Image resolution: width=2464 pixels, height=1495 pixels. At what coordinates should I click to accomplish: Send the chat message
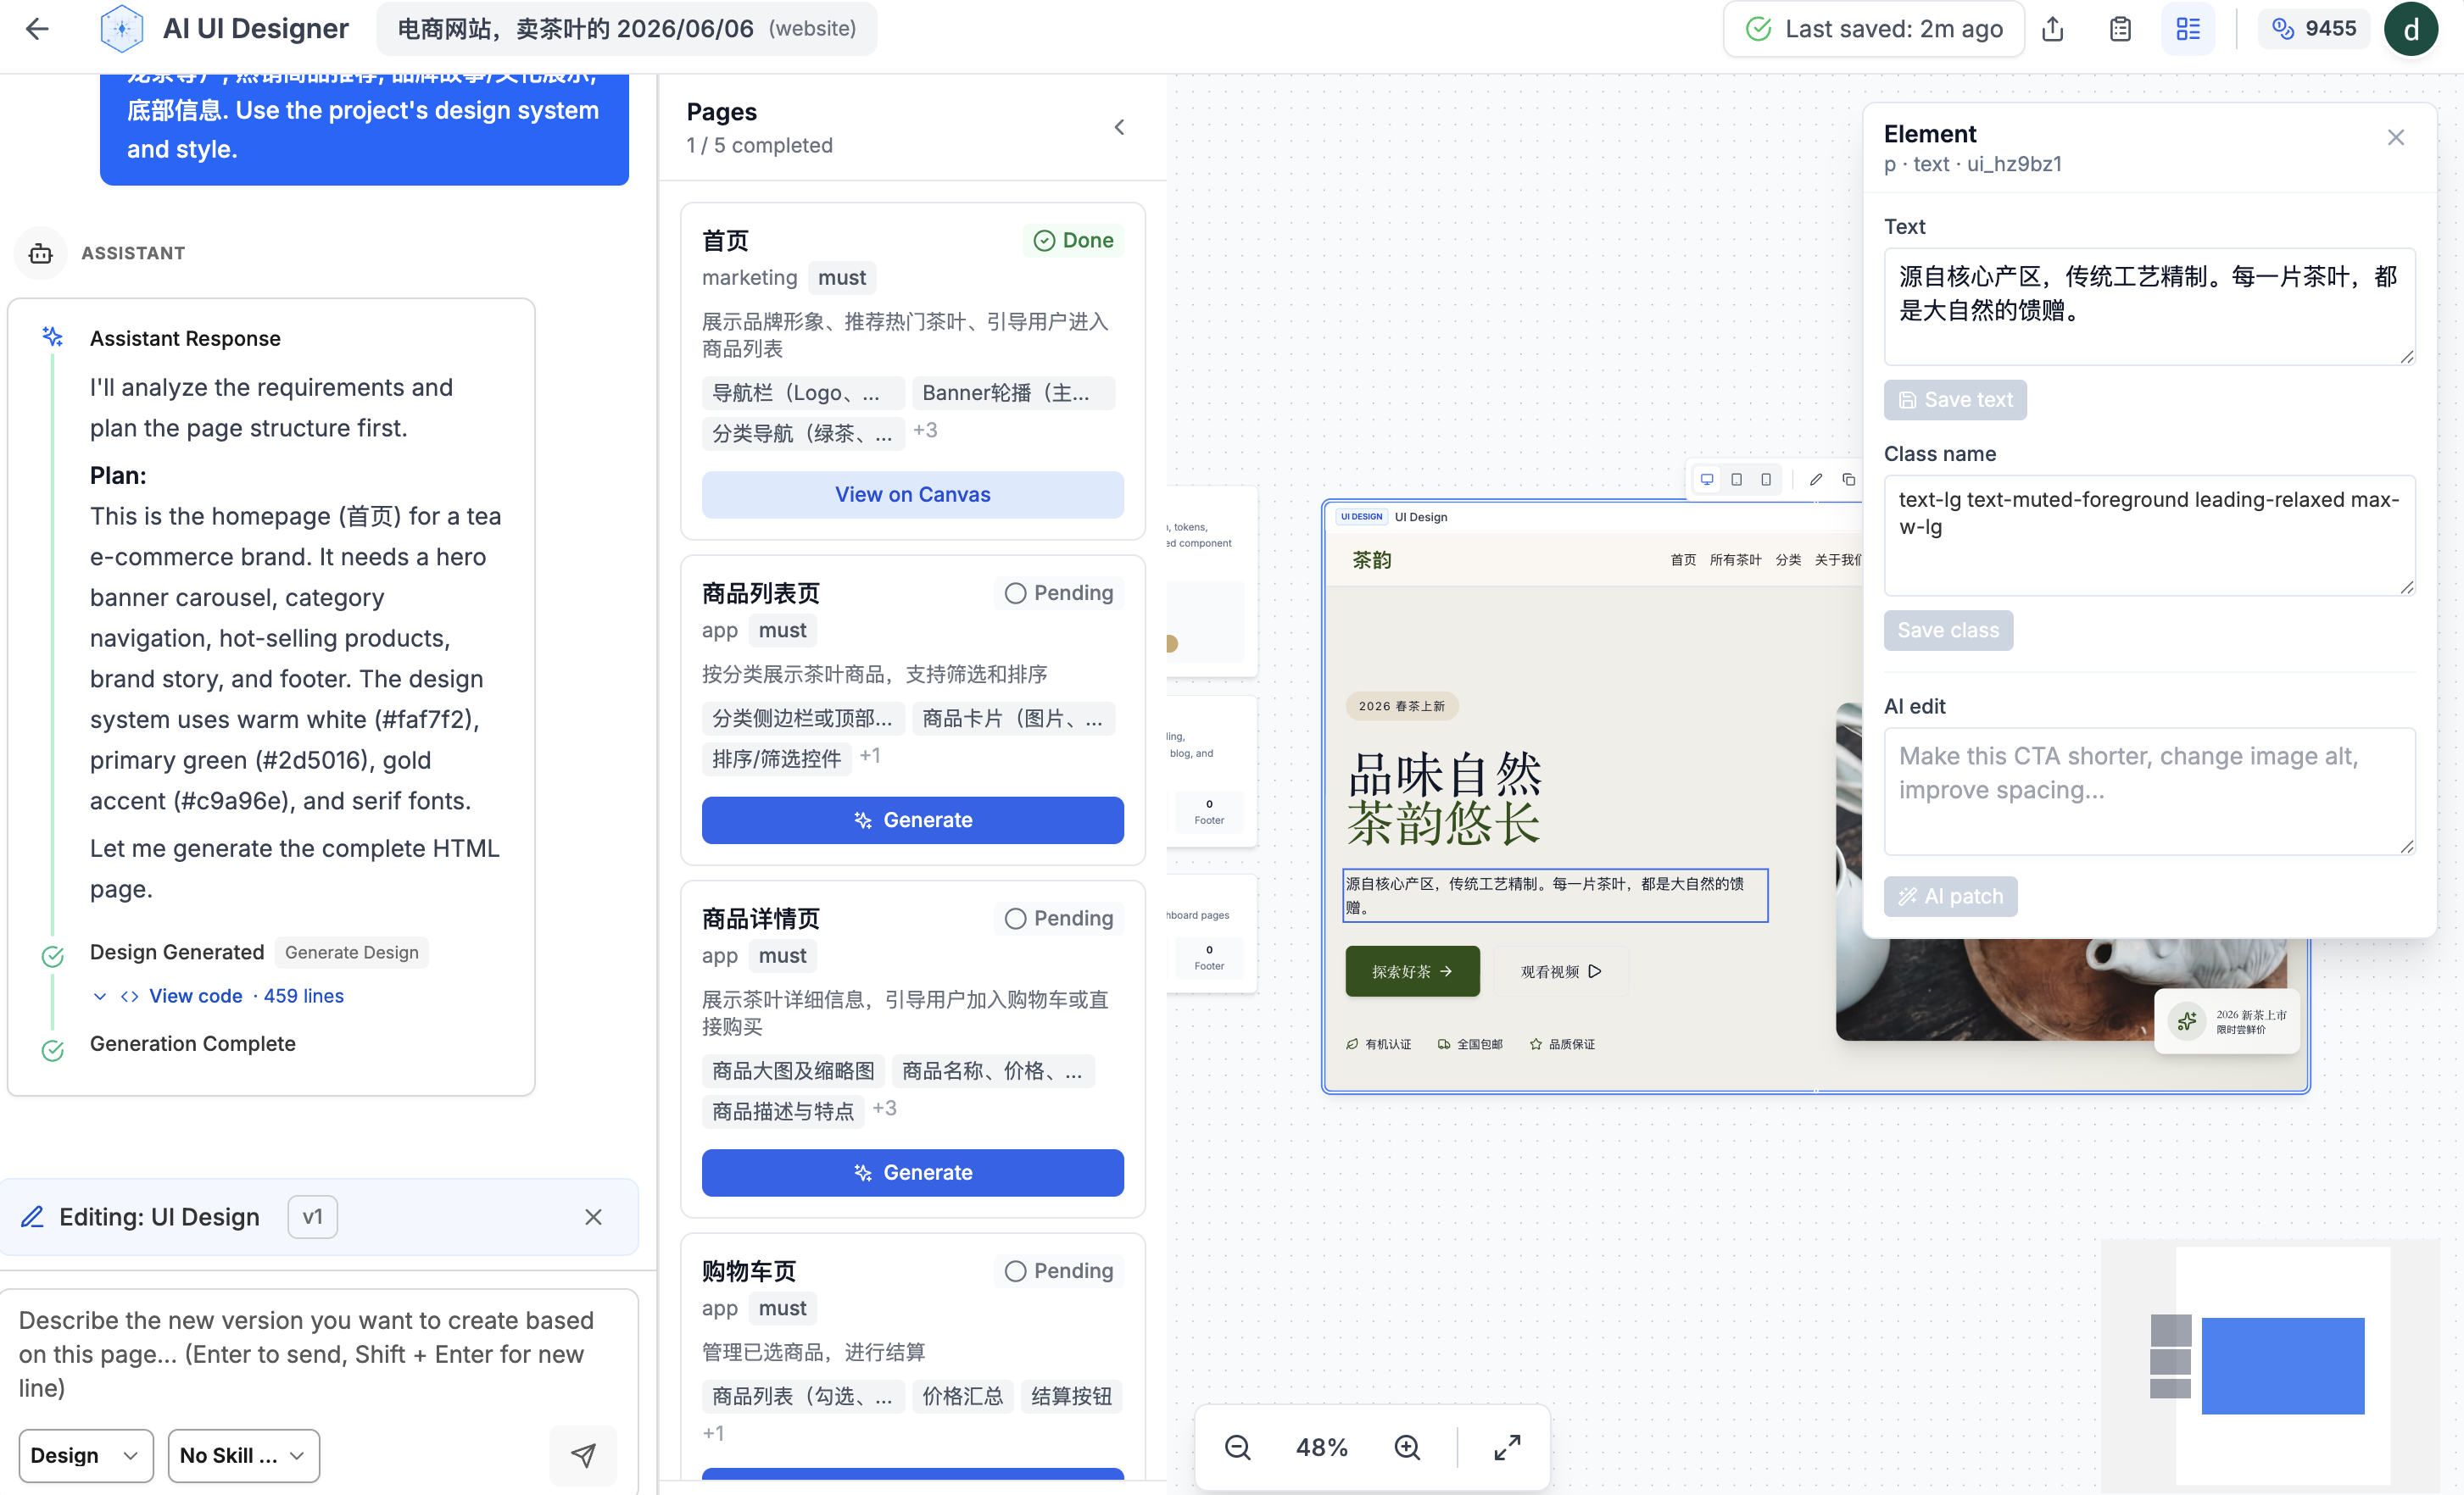point(583,1455)
